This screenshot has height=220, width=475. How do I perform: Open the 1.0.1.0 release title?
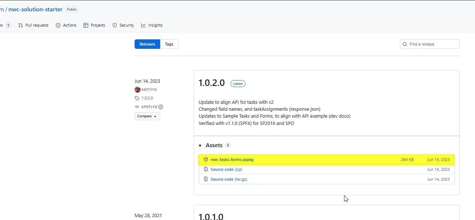(211, 217)
